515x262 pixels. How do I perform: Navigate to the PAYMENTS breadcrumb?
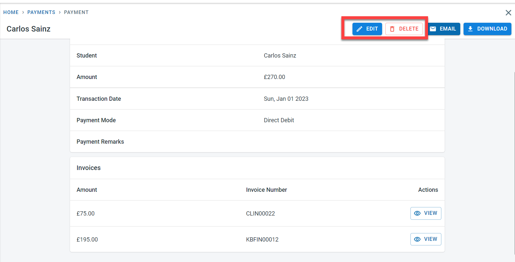pyautogui.click(x=41, y=12)
